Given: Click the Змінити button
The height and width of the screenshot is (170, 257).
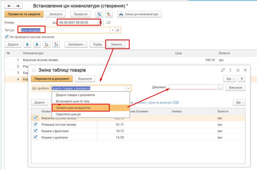Looking at the screenshot, I should click(118, 44).
